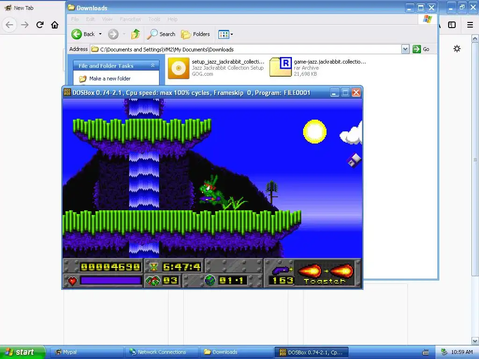Toggle the Folders pane button
The height and width of the screenshot is (359, 479).
coord(196,34)
